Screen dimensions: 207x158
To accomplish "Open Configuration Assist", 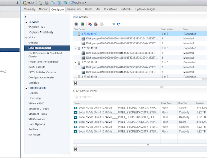I will click(x=41, y=77).
